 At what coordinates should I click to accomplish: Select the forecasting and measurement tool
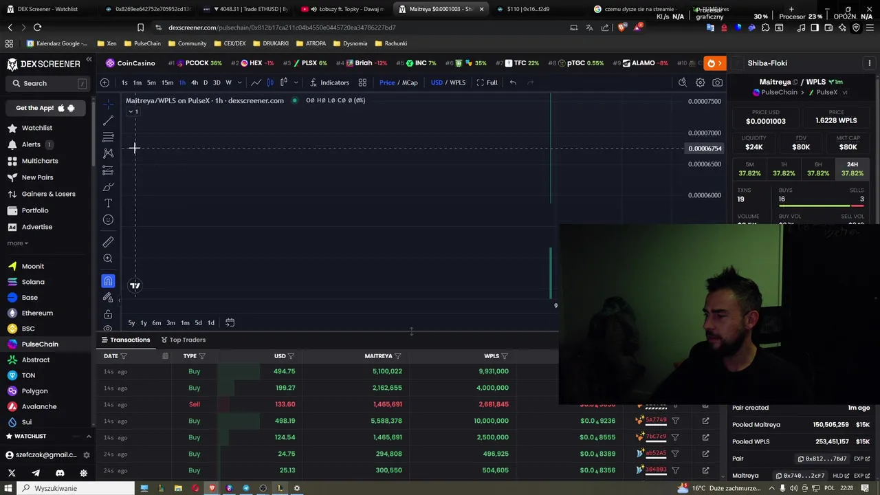pos(108,170)
